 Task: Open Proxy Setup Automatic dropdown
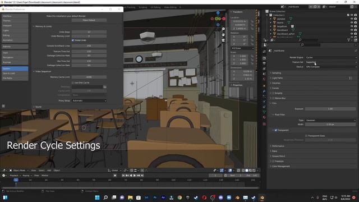click(89, 101)
